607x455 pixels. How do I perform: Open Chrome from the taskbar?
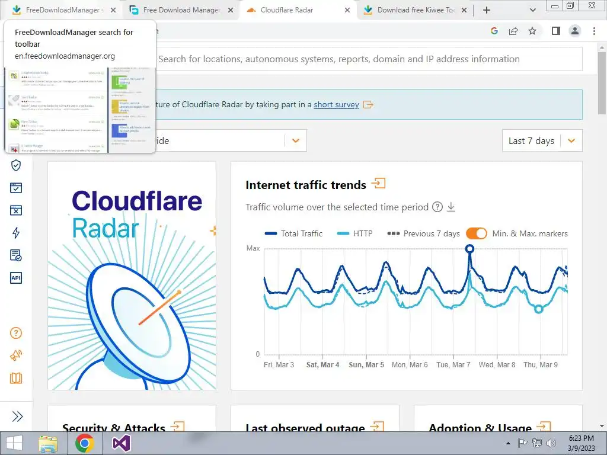[x=85, y=443]
